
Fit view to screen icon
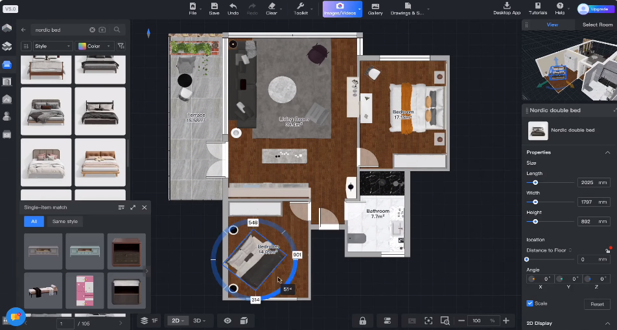(428, 320)
